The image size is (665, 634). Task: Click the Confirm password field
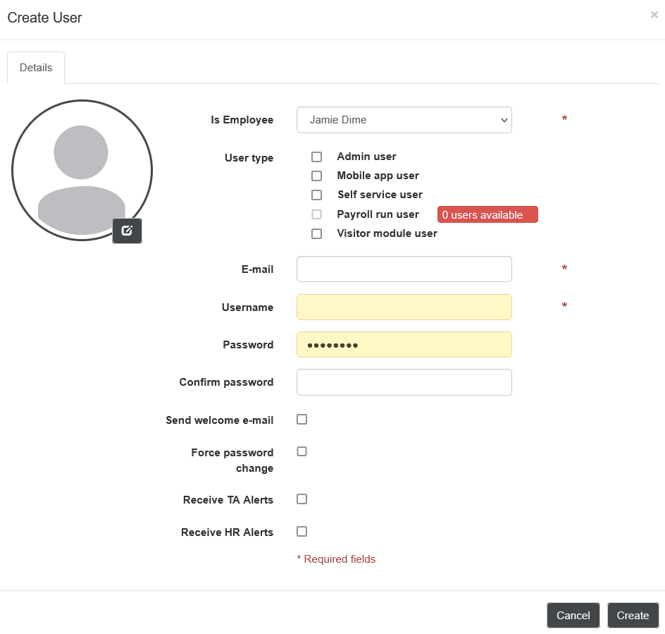point(404,382)
